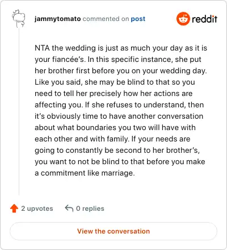
Task: Click the line starting "about what boundaries"
Action: pos(115,127)
